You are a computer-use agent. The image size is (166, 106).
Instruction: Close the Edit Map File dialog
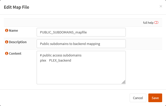[x=161, y=6]
